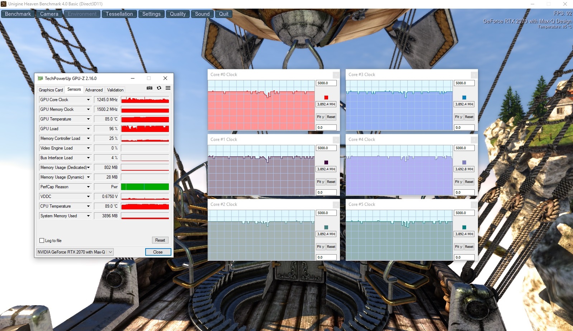Close the Core #1 Clock graph panel
Image resolution: width=573 pixels, height=331 pixels.
pyautogui.click(x=336, y=140)
